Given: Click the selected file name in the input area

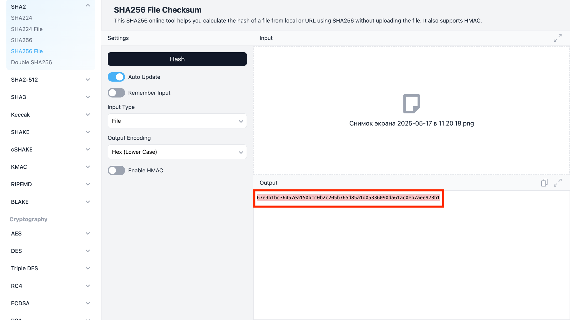Looking at the screenshot, I should pos(411,123).
